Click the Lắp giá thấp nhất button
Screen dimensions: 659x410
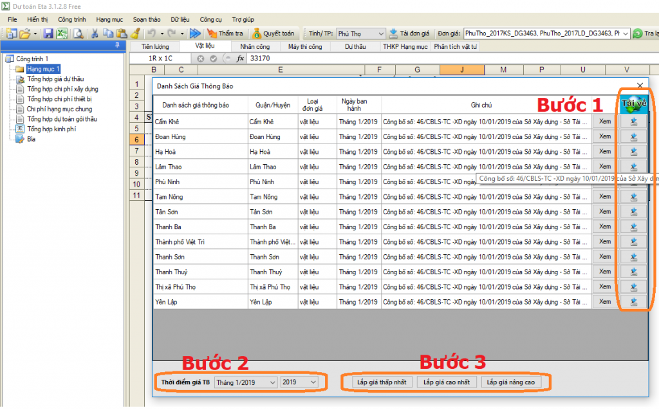coord(382,382)
